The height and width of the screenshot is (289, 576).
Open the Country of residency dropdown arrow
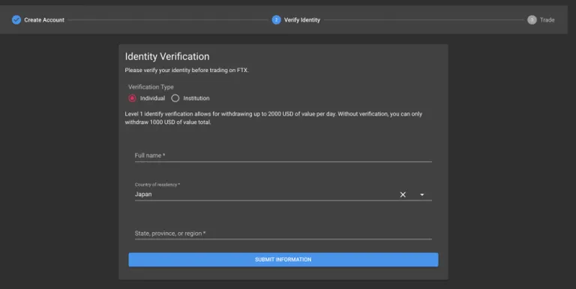tap(422, 194)
